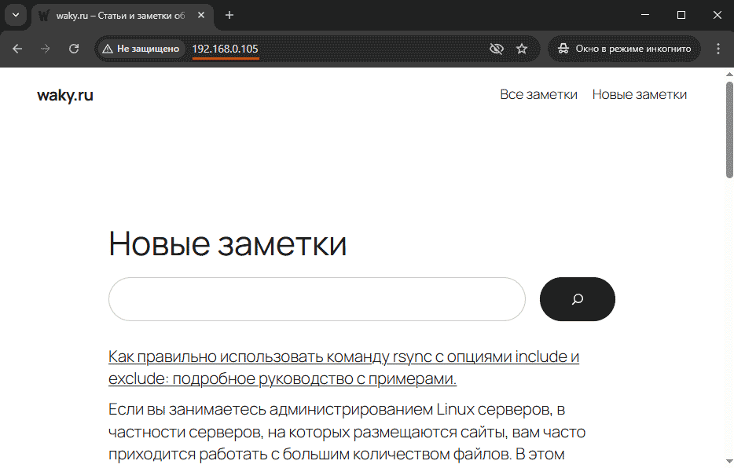Open the 'Окно в режиме инкогнито' chip
The image size is (734, 468).
coord(625,49)
